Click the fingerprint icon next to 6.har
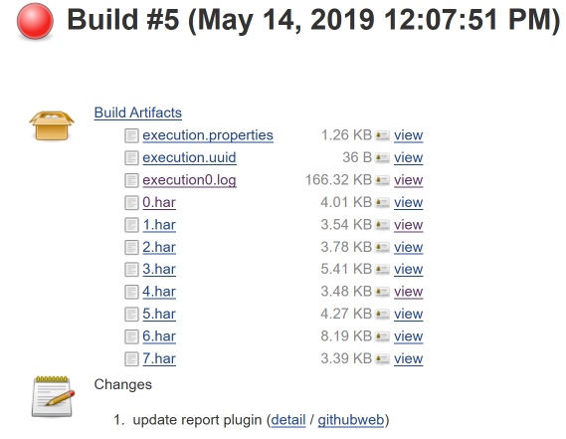Screen dimensions: 566x439 [382, 336]
